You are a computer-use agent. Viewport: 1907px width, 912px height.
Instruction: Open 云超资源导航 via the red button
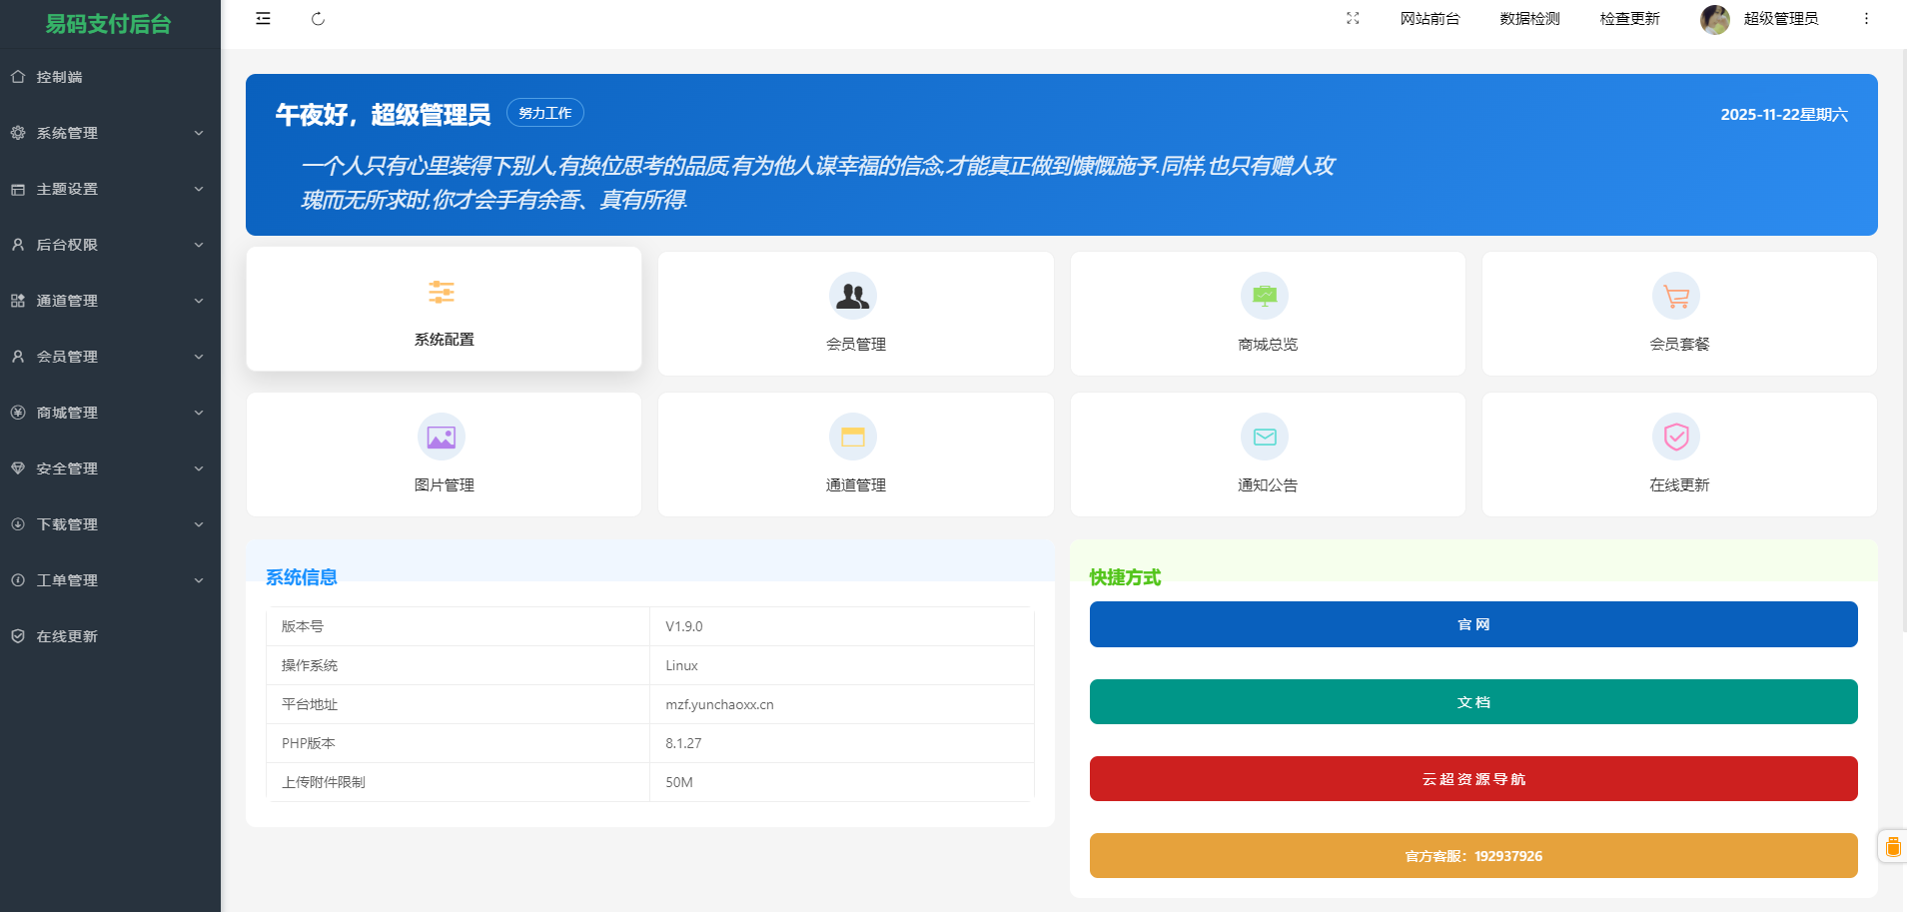tap(1472, 778)
